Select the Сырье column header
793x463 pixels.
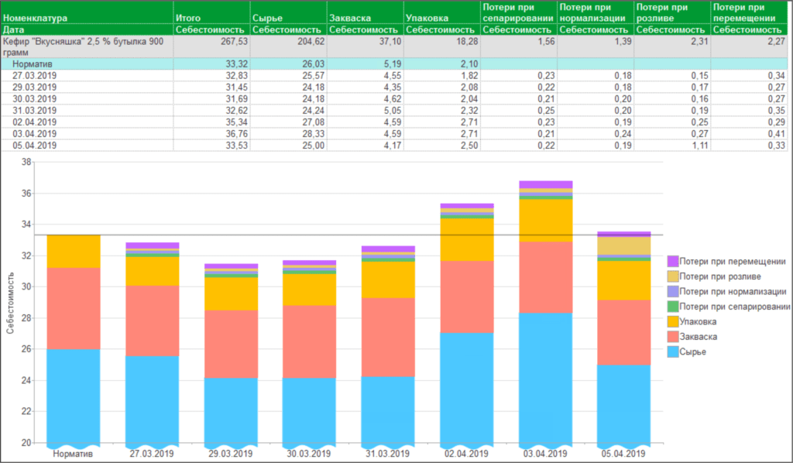tap(288, 12)
